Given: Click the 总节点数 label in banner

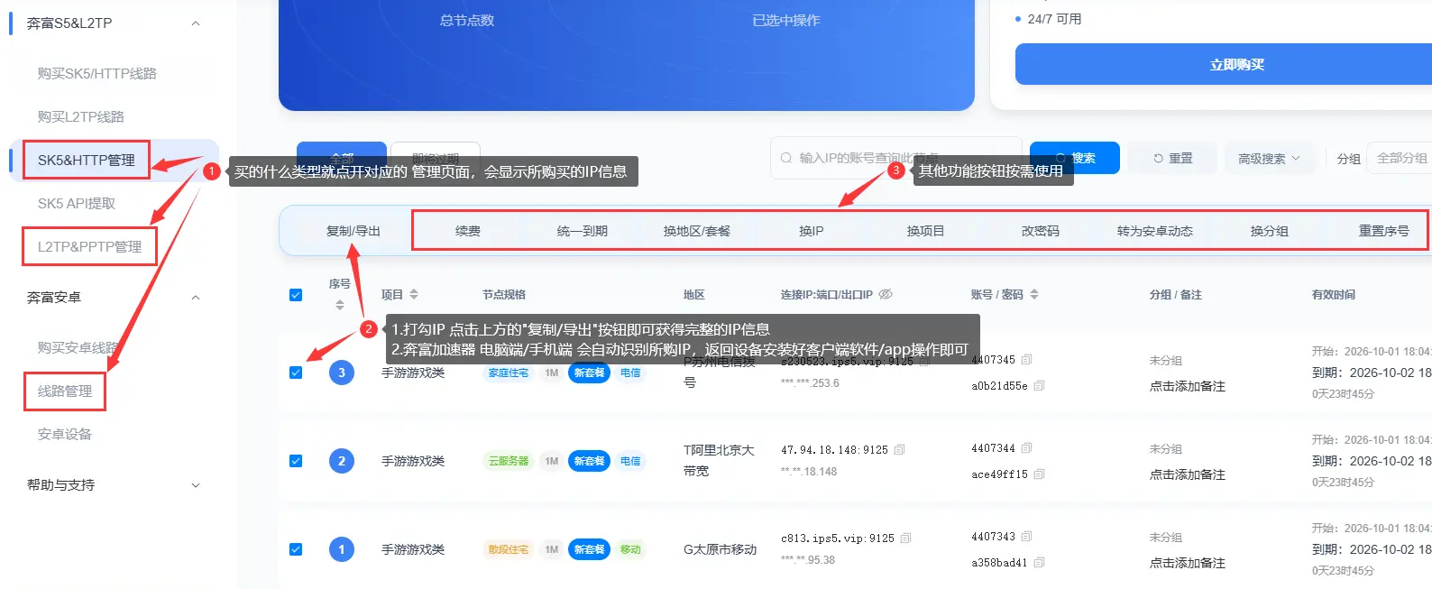Looking at the screenshot, I should (467, 21).
